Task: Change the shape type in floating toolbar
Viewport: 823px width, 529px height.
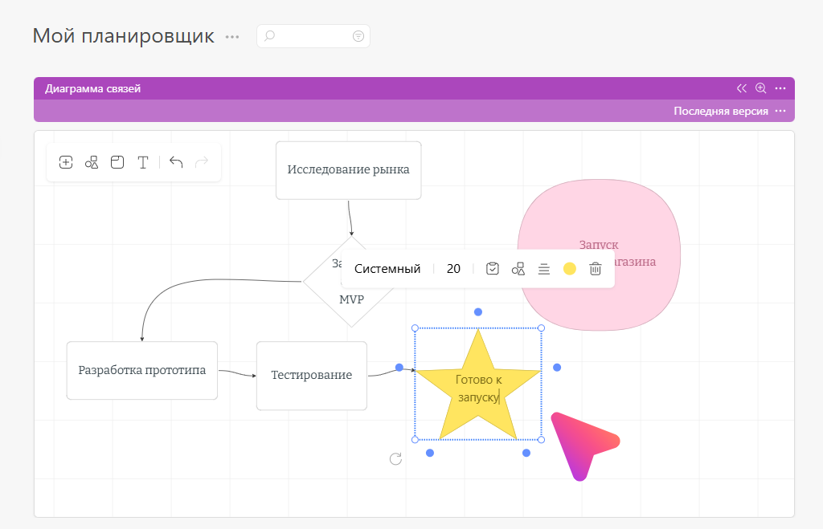Action: tap(518, 268)
